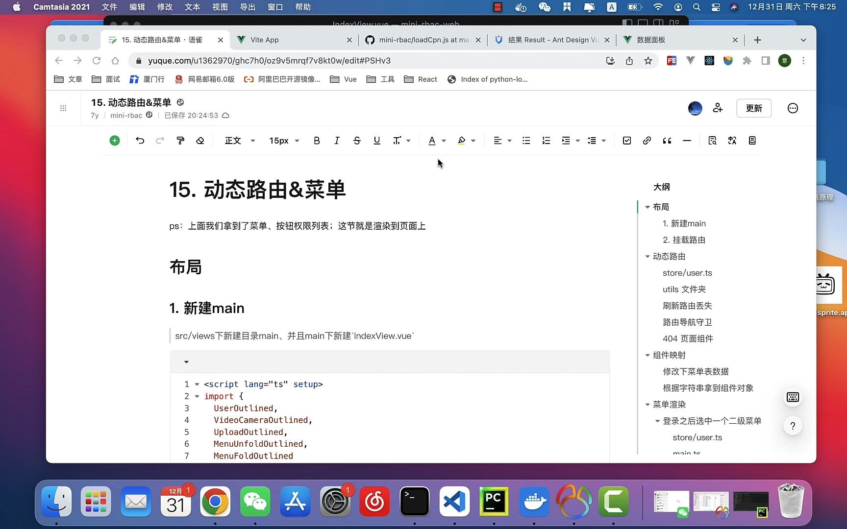Image resolution: width=847 pixels, height=529 pixels.
Task: Click the 更新 button
Action: click(x=754, y=108)
